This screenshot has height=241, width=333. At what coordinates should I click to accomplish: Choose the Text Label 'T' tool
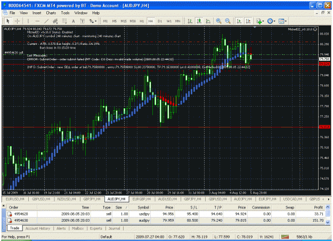click(83, 21)
